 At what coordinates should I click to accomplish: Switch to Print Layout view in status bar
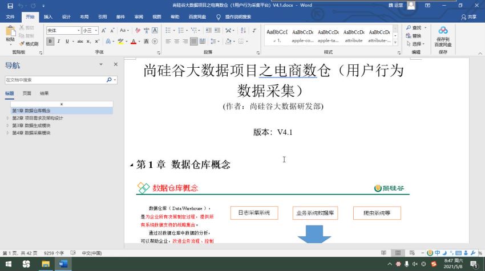click(398, 253)
